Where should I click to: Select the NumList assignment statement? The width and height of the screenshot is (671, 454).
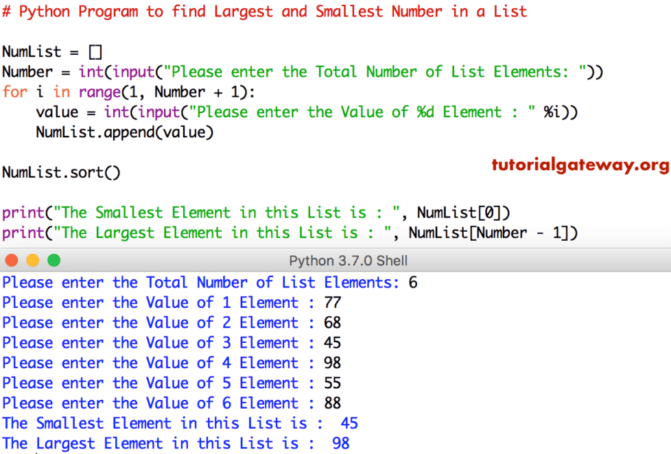coord(51,51)
